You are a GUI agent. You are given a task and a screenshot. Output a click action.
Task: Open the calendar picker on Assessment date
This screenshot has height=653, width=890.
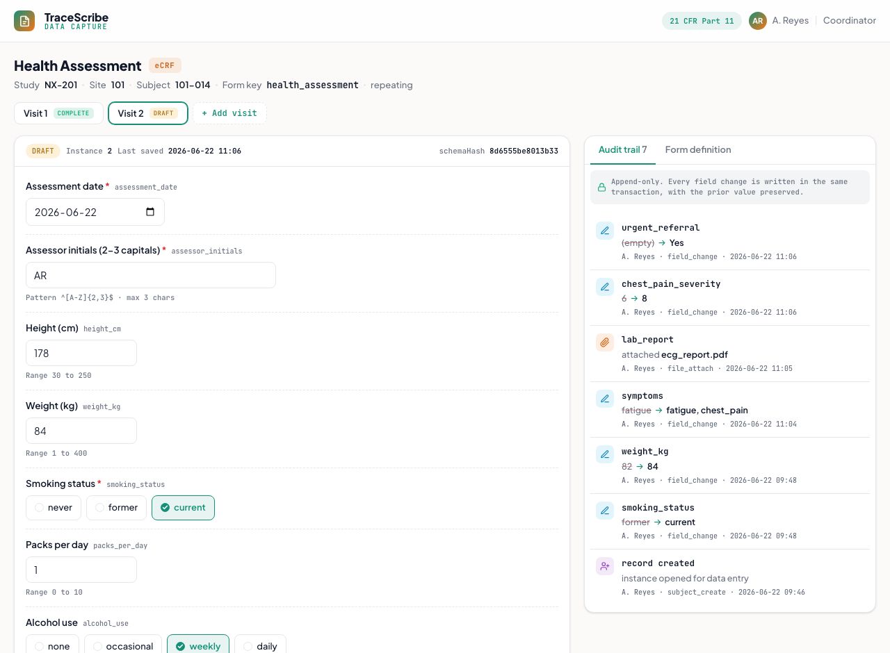point(150,212)
